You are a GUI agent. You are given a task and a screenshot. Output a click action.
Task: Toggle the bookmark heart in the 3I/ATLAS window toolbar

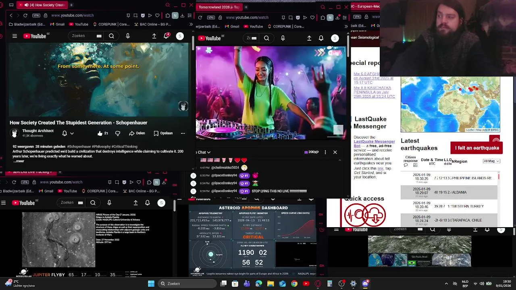(x=139, y=182)
